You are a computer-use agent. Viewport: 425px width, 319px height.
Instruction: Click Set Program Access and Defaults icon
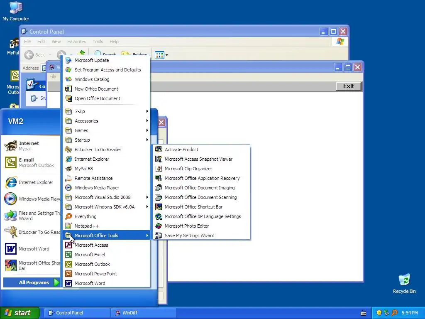(68, 70)
